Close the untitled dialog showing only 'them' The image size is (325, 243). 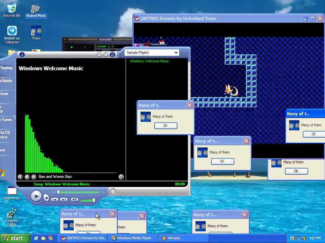click(x=142, y=216)
